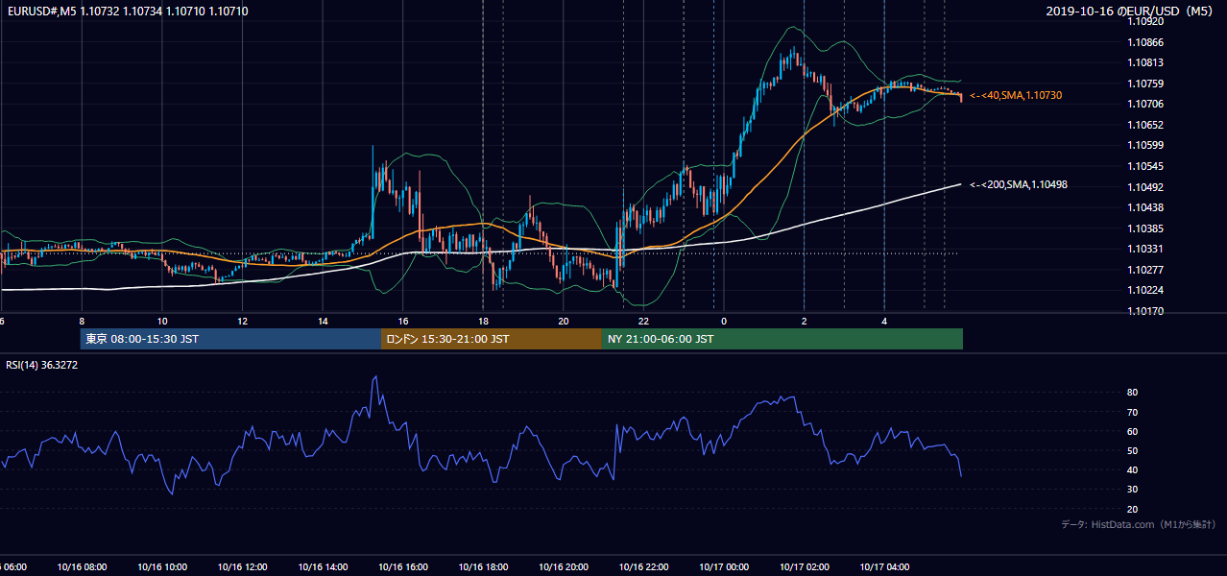Click price axis label 1.10599
This screenshot has width=1227, height=576.
pyautogui.click(x=1144, y=145)
